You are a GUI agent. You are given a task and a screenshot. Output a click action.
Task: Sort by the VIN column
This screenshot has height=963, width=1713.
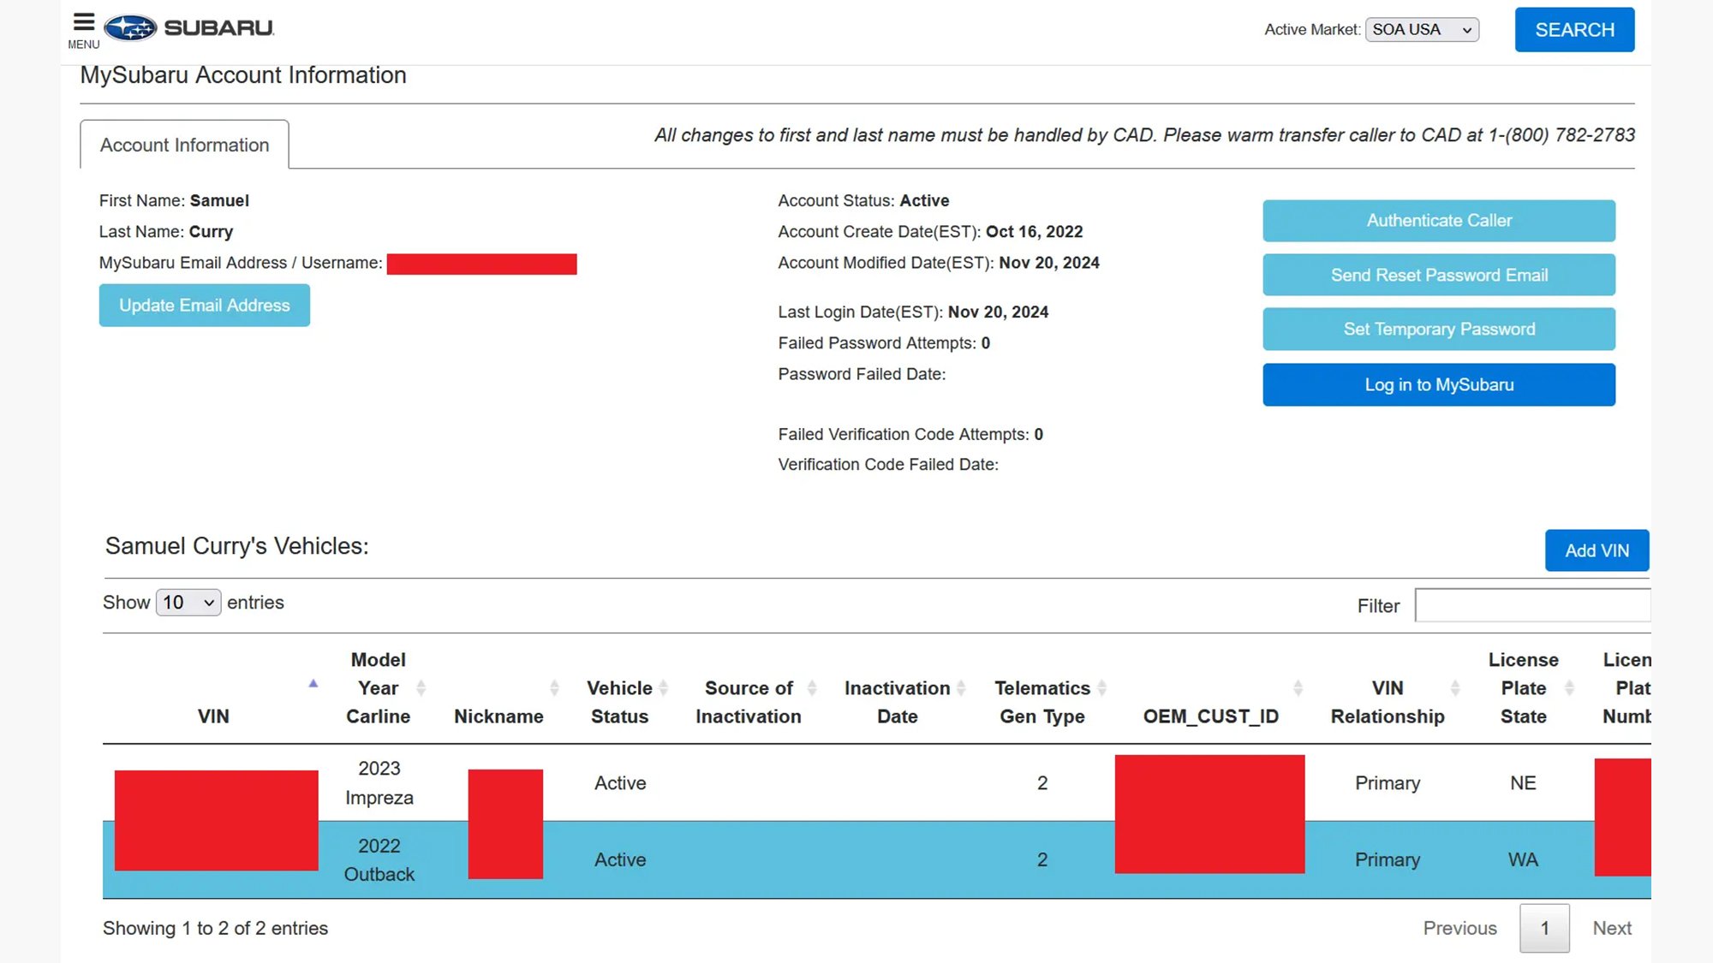click(x=213, y=716)
